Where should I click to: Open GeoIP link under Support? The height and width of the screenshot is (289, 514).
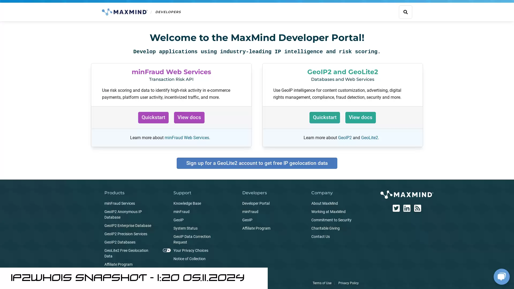click(x=178, y=220)
